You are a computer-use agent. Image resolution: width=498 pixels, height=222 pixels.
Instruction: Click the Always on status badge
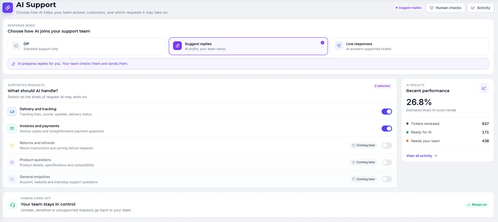[x=477, y=205]
